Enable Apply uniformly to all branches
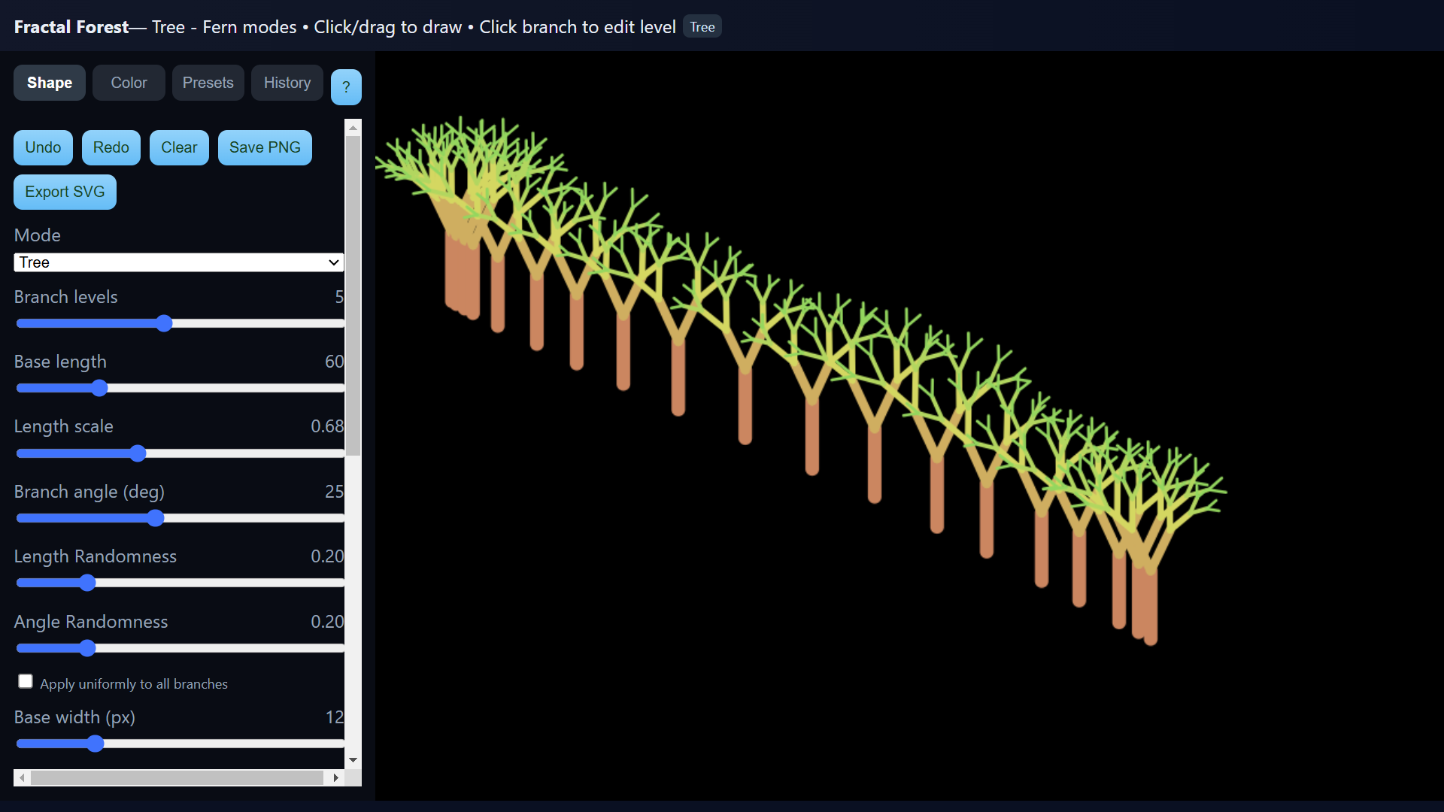Screen dimensions: 1444x812 point(25,680)
